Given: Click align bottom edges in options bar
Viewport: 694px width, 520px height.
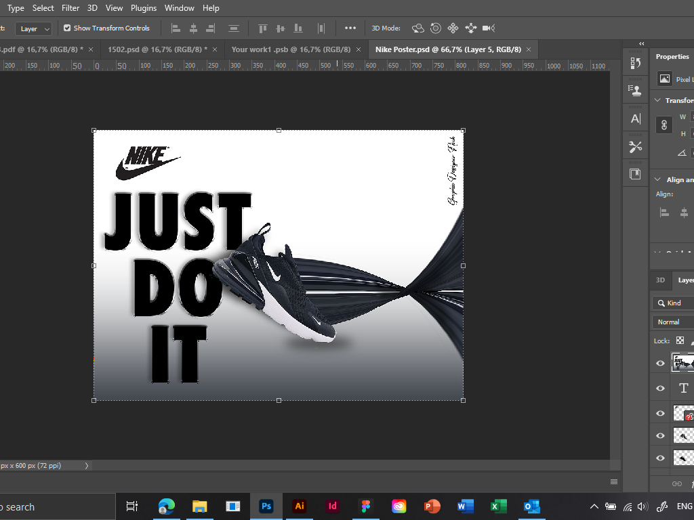Looking at the screenshot, I should point(298,28).
